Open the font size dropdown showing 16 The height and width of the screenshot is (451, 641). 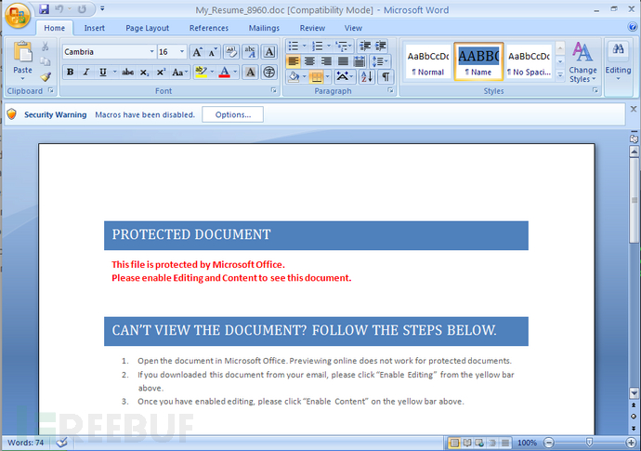pos(172,52)
